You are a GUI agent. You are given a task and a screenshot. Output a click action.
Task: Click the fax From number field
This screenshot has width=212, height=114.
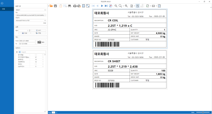27,41
